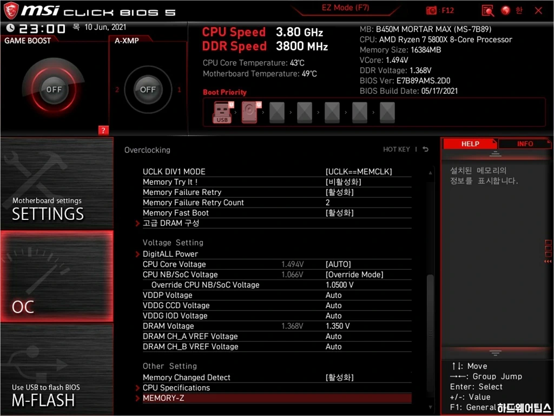Click the 23:00 time display
This screenshot has width=554, height=416.
tap(42, 28)
